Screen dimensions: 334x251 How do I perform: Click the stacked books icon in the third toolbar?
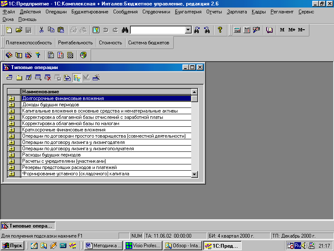(x=9, y=55)
